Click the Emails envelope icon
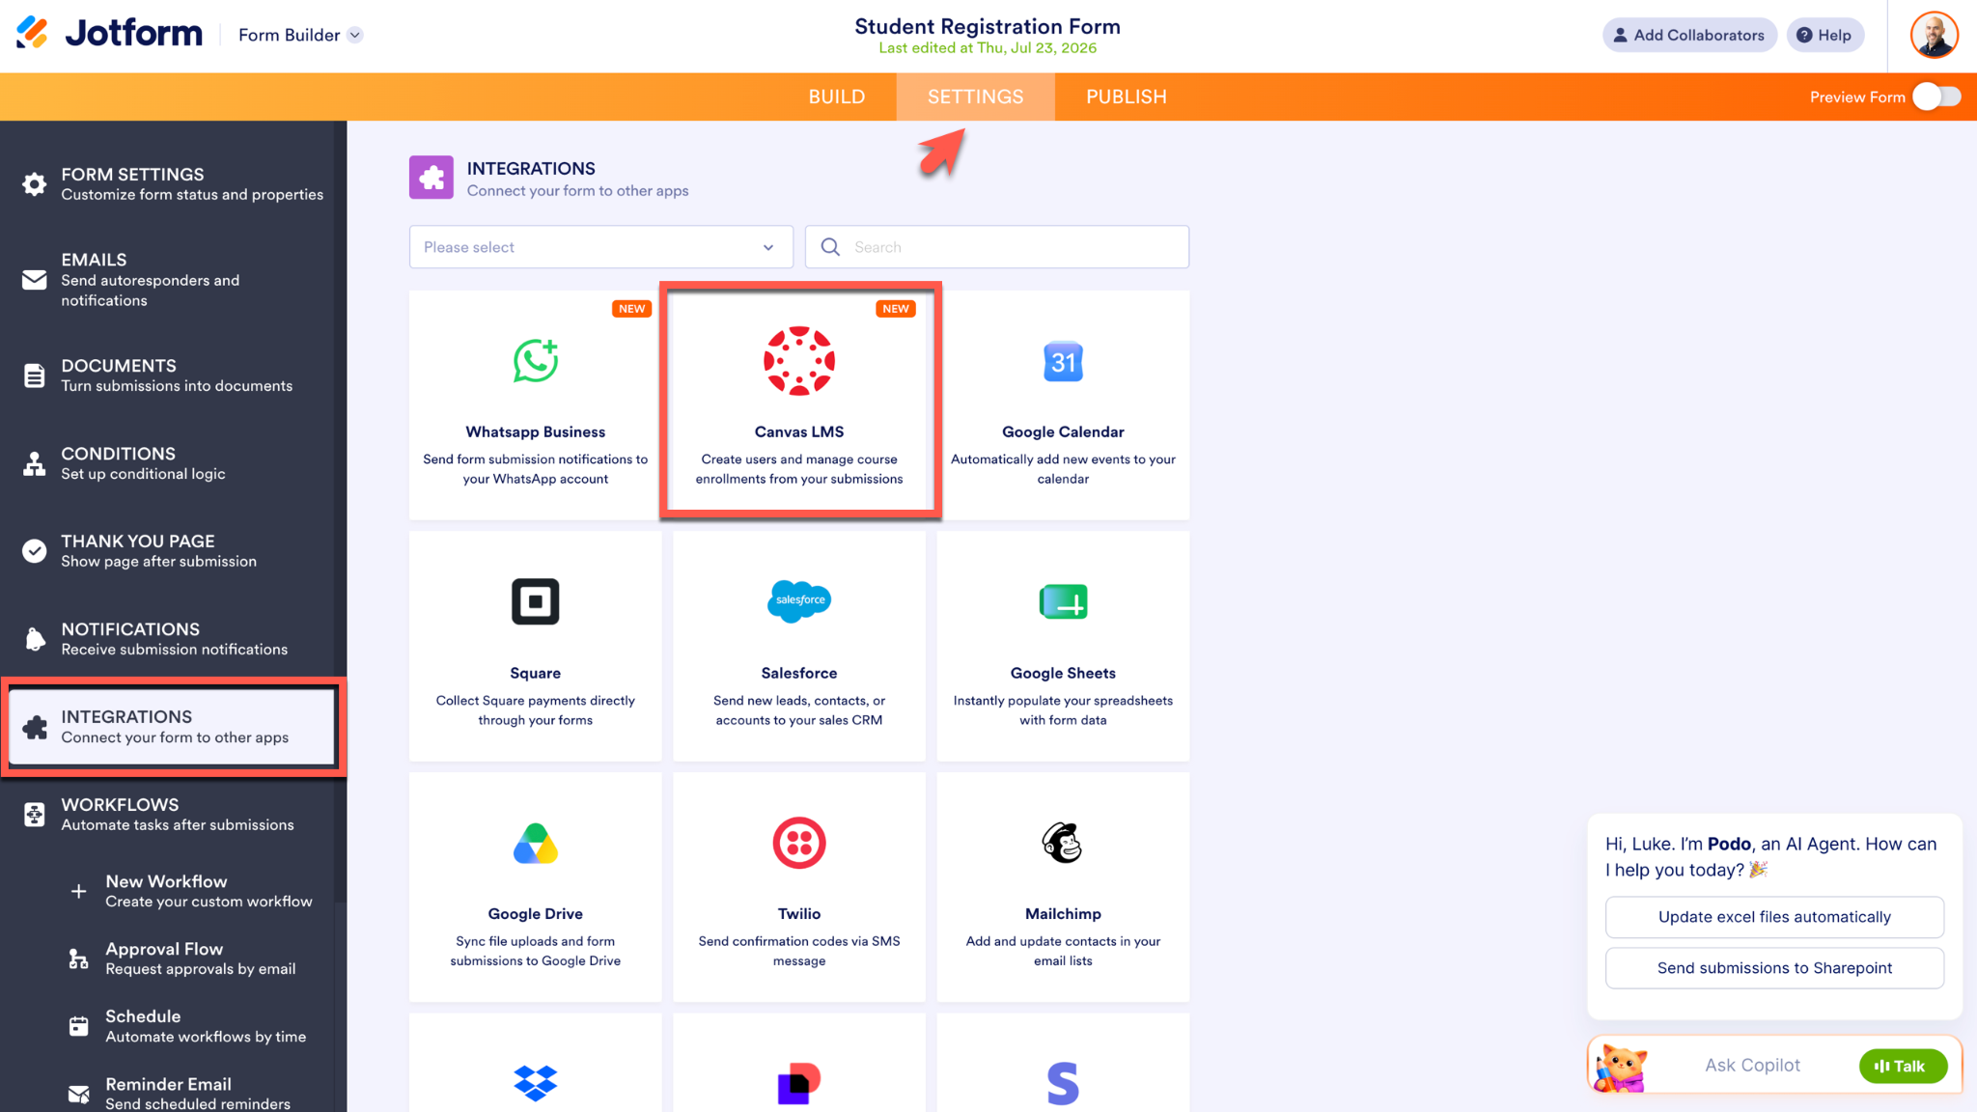 pyautogui.click(x=35, y=280)
